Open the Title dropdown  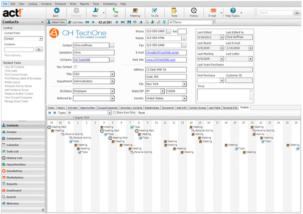pos(112,74)
